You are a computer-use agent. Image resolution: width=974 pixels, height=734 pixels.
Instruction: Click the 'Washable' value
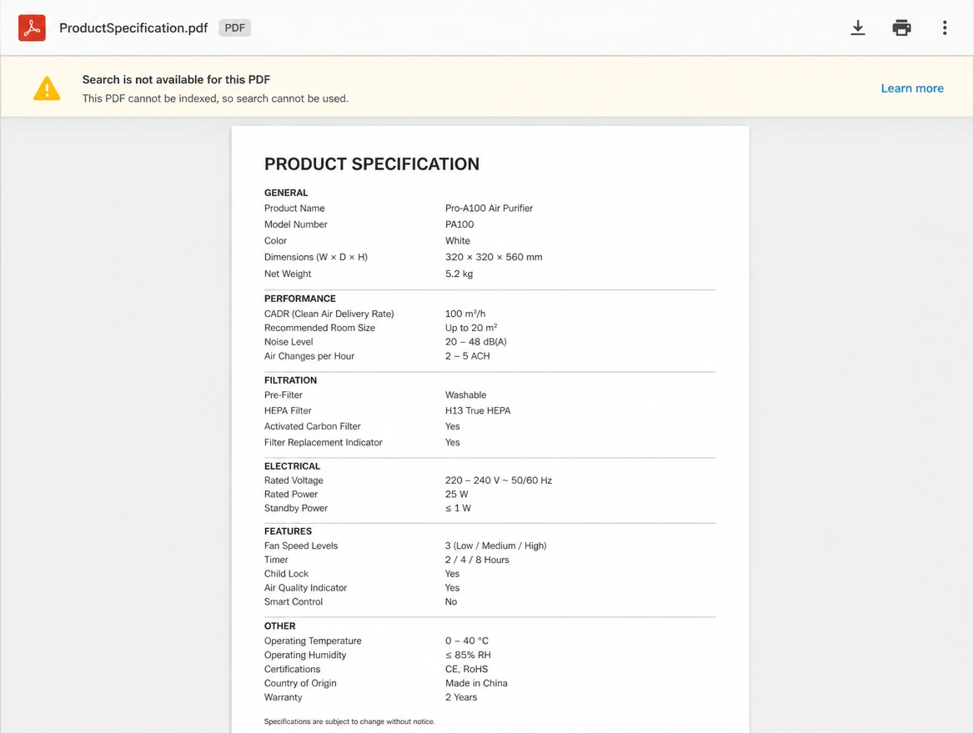[x=465, y=395]
